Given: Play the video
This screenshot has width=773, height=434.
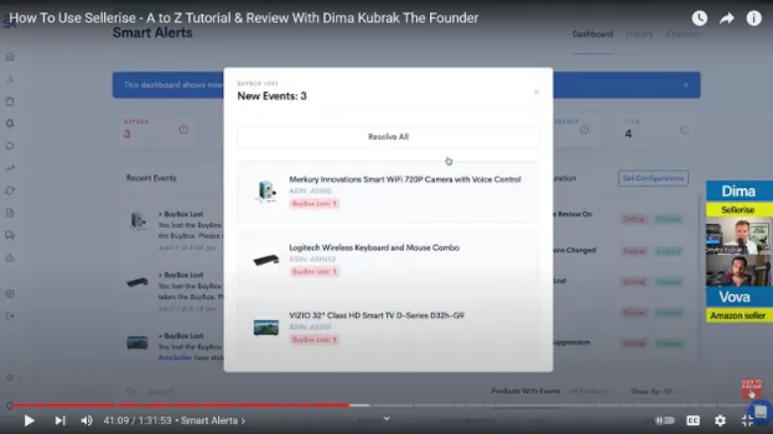Looking at the screenshot, I should point(29,420).
